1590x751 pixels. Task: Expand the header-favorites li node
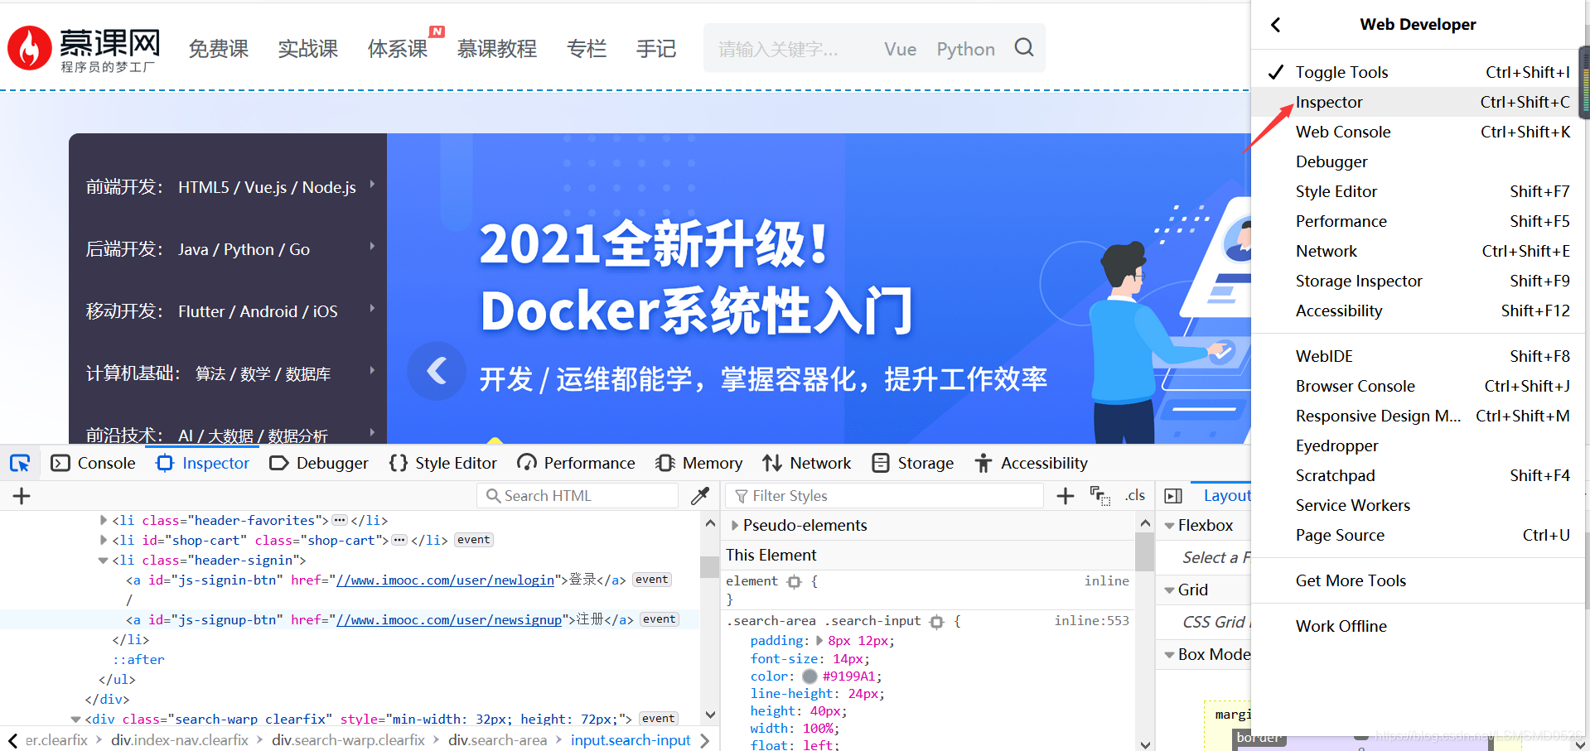(103, 520)
